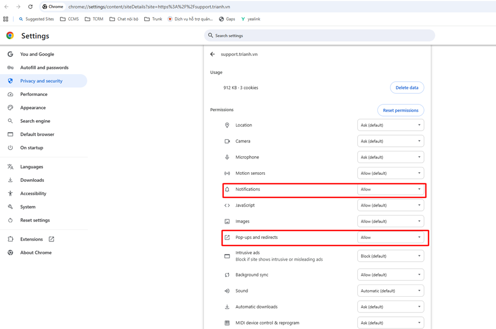This screenshot has height=329, width=496.
Task: Open the Microphone permission dropdown
Action: point(391,157)
